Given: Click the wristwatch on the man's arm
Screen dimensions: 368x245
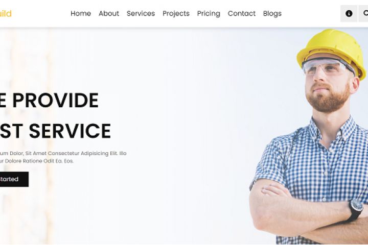Looking at the screenshot, I should tap(355, 210).
